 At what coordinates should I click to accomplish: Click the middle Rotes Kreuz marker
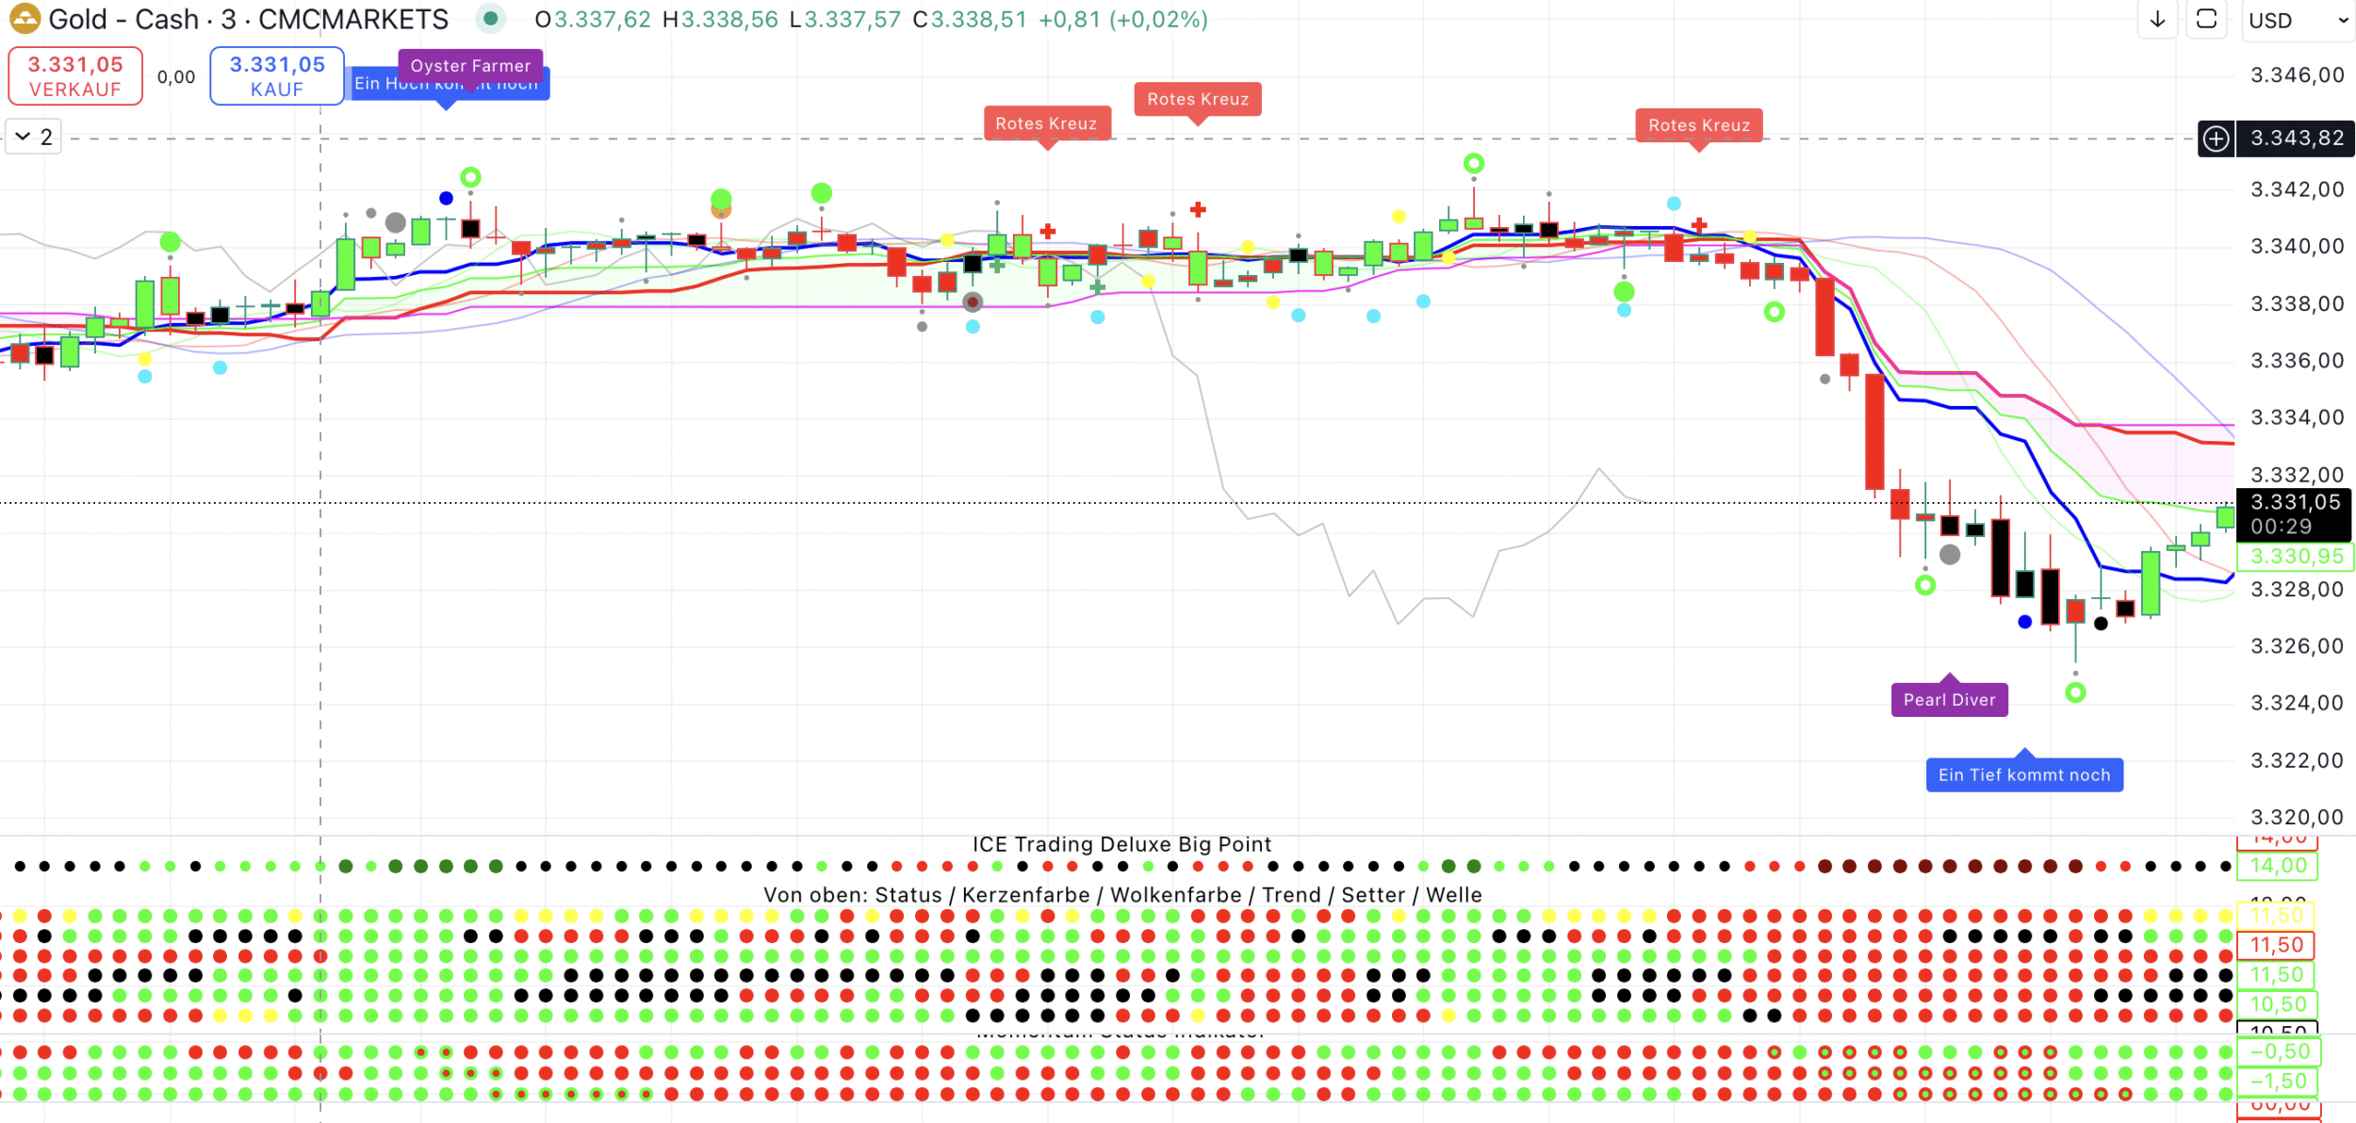coord(1197,99)
